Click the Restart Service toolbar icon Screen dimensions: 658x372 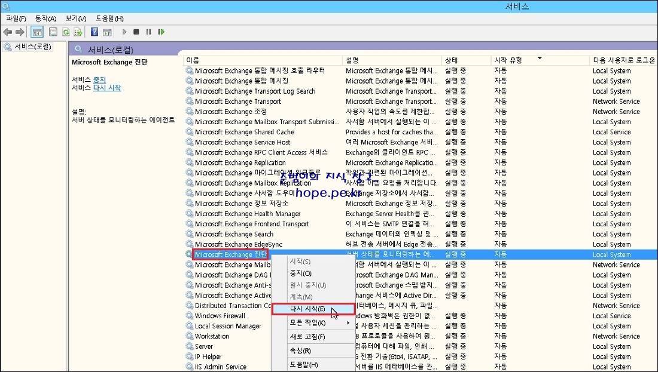click(x=161, y=32)
